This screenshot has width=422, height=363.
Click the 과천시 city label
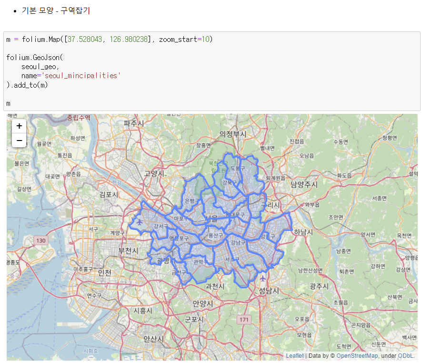point(215,286)
